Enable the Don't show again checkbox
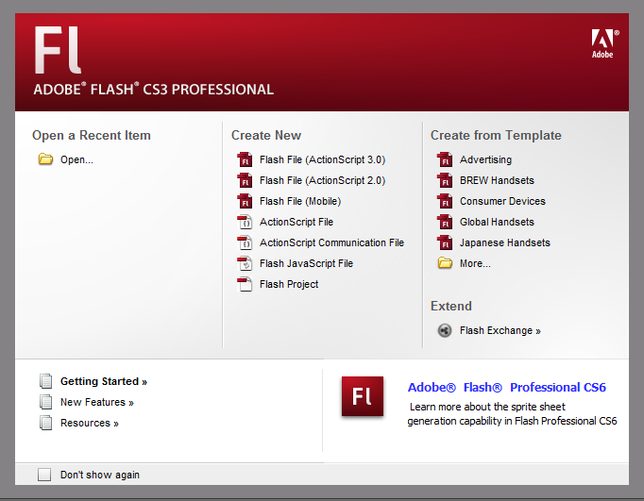 tap(44, 475)
